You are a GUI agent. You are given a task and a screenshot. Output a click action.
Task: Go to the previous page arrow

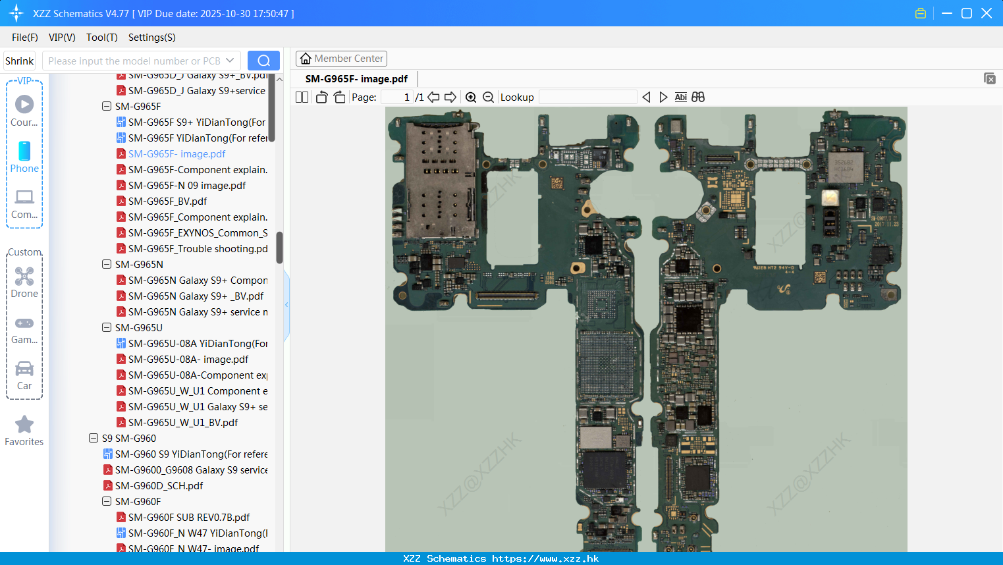pos(433,97)
